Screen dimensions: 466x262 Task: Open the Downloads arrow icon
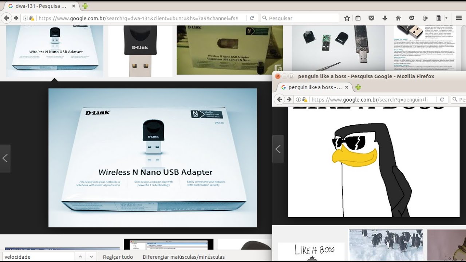click(x=385, y=18)
